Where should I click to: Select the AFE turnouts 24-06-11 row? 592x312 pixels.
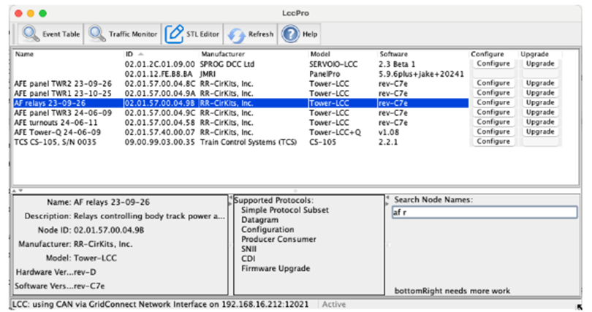66,123
